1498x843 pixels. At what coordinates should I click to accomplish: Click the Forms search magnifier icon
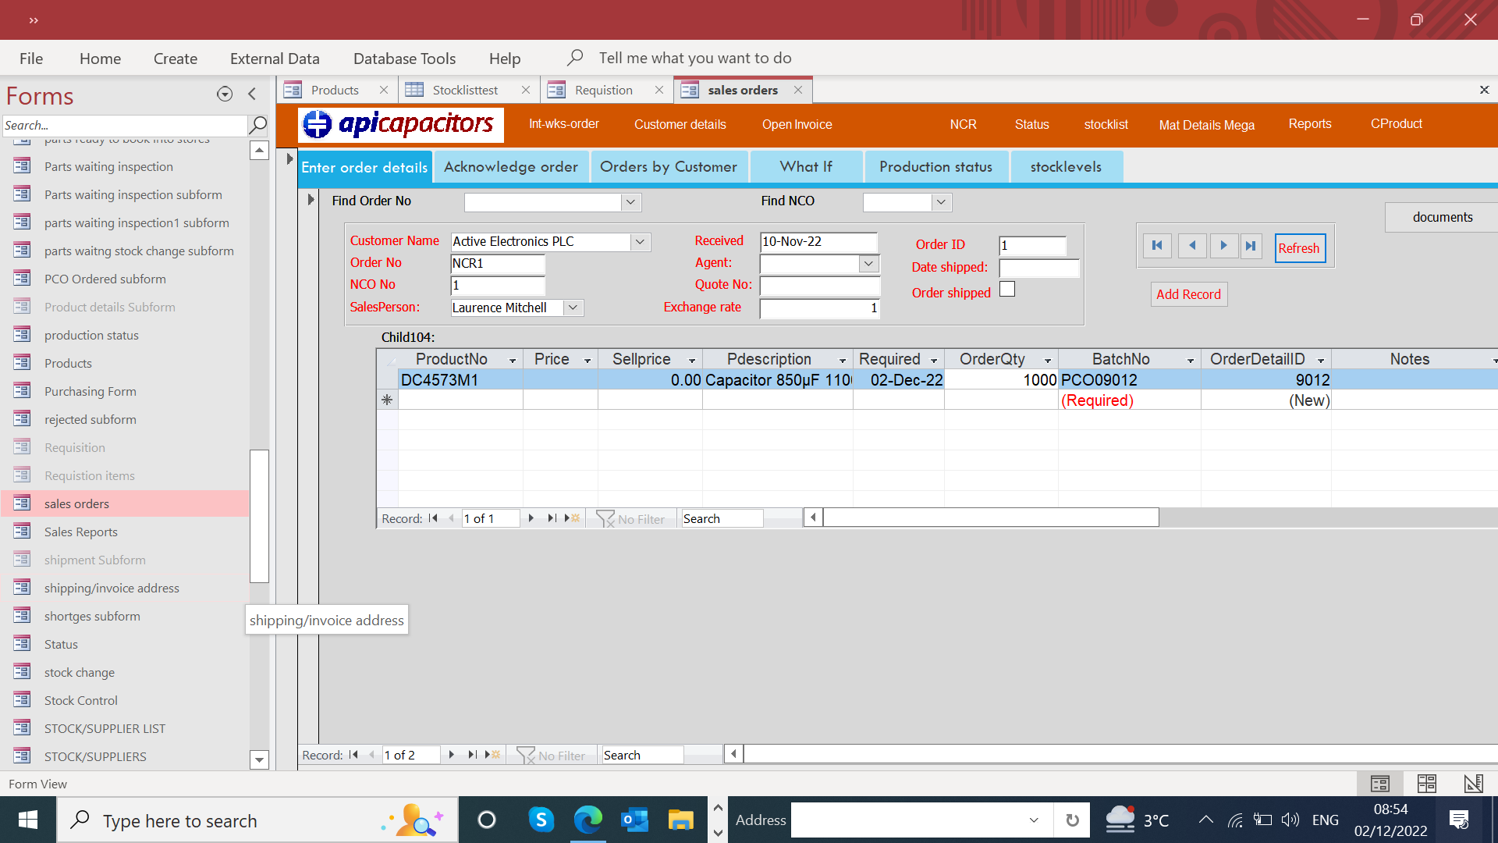pos(257,125)
